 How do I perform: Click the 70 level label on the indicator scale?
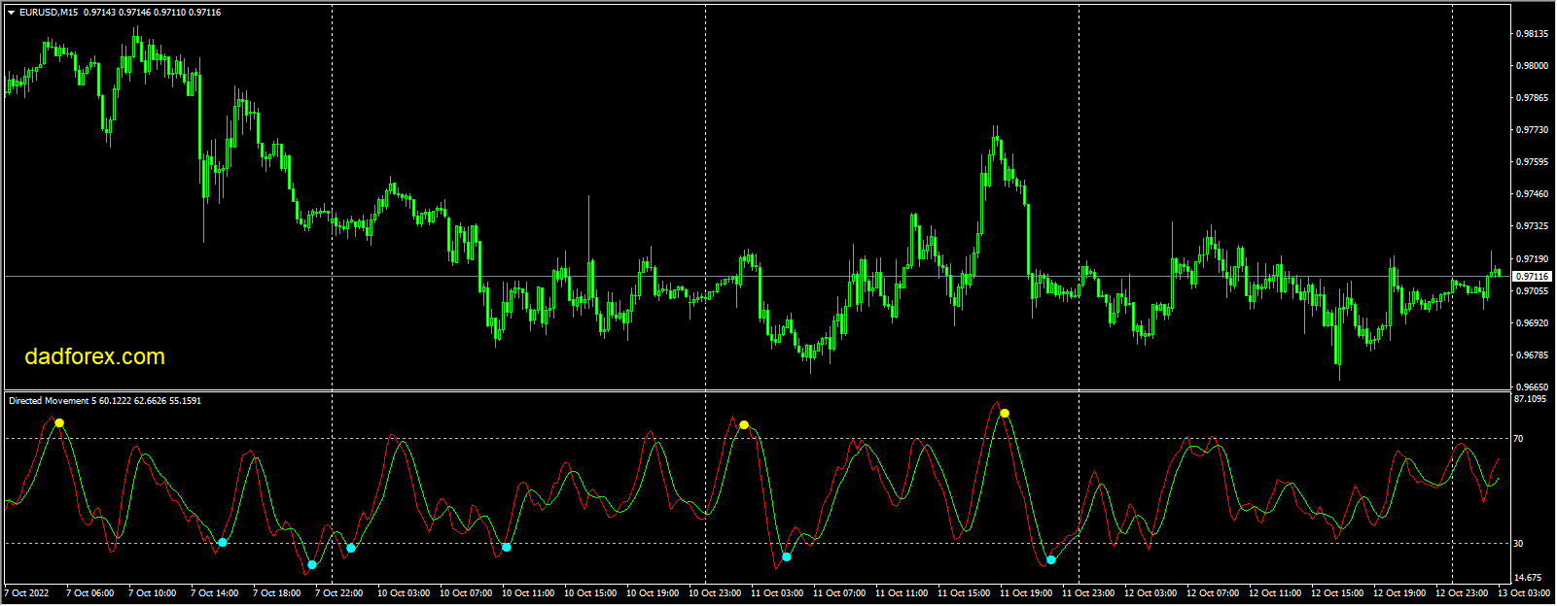click(1518, 439)
